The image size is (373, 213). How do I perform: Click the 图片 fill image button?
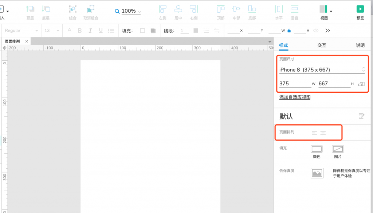(x=338, y=149)
